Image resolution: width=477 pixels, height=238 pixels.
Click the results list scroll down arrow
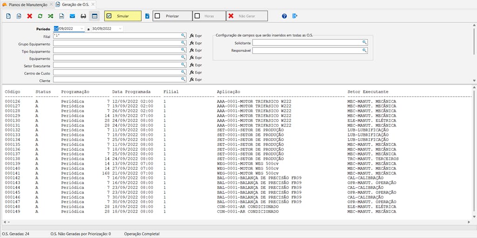click(474, 217)
